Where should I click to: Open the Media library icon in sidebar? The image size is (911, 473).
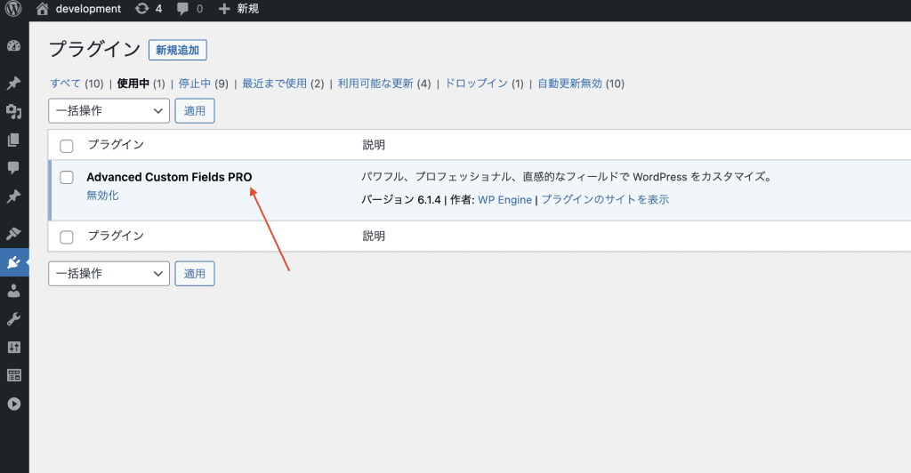click(x=14, y=111)
